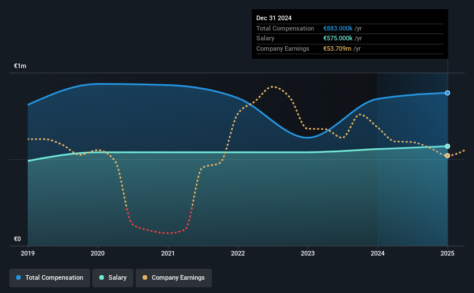Click the 2023 x-axis label

[x=308, y=253]
